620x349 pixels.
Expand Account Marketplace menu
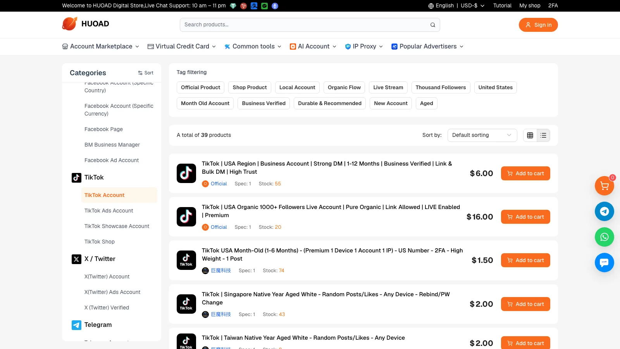(x=100, y=47)
